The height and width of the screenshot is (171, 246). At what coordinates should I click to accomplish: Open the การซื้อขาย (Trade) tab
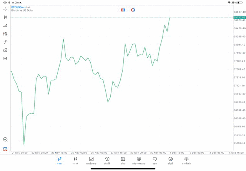(x=91, y=161)
